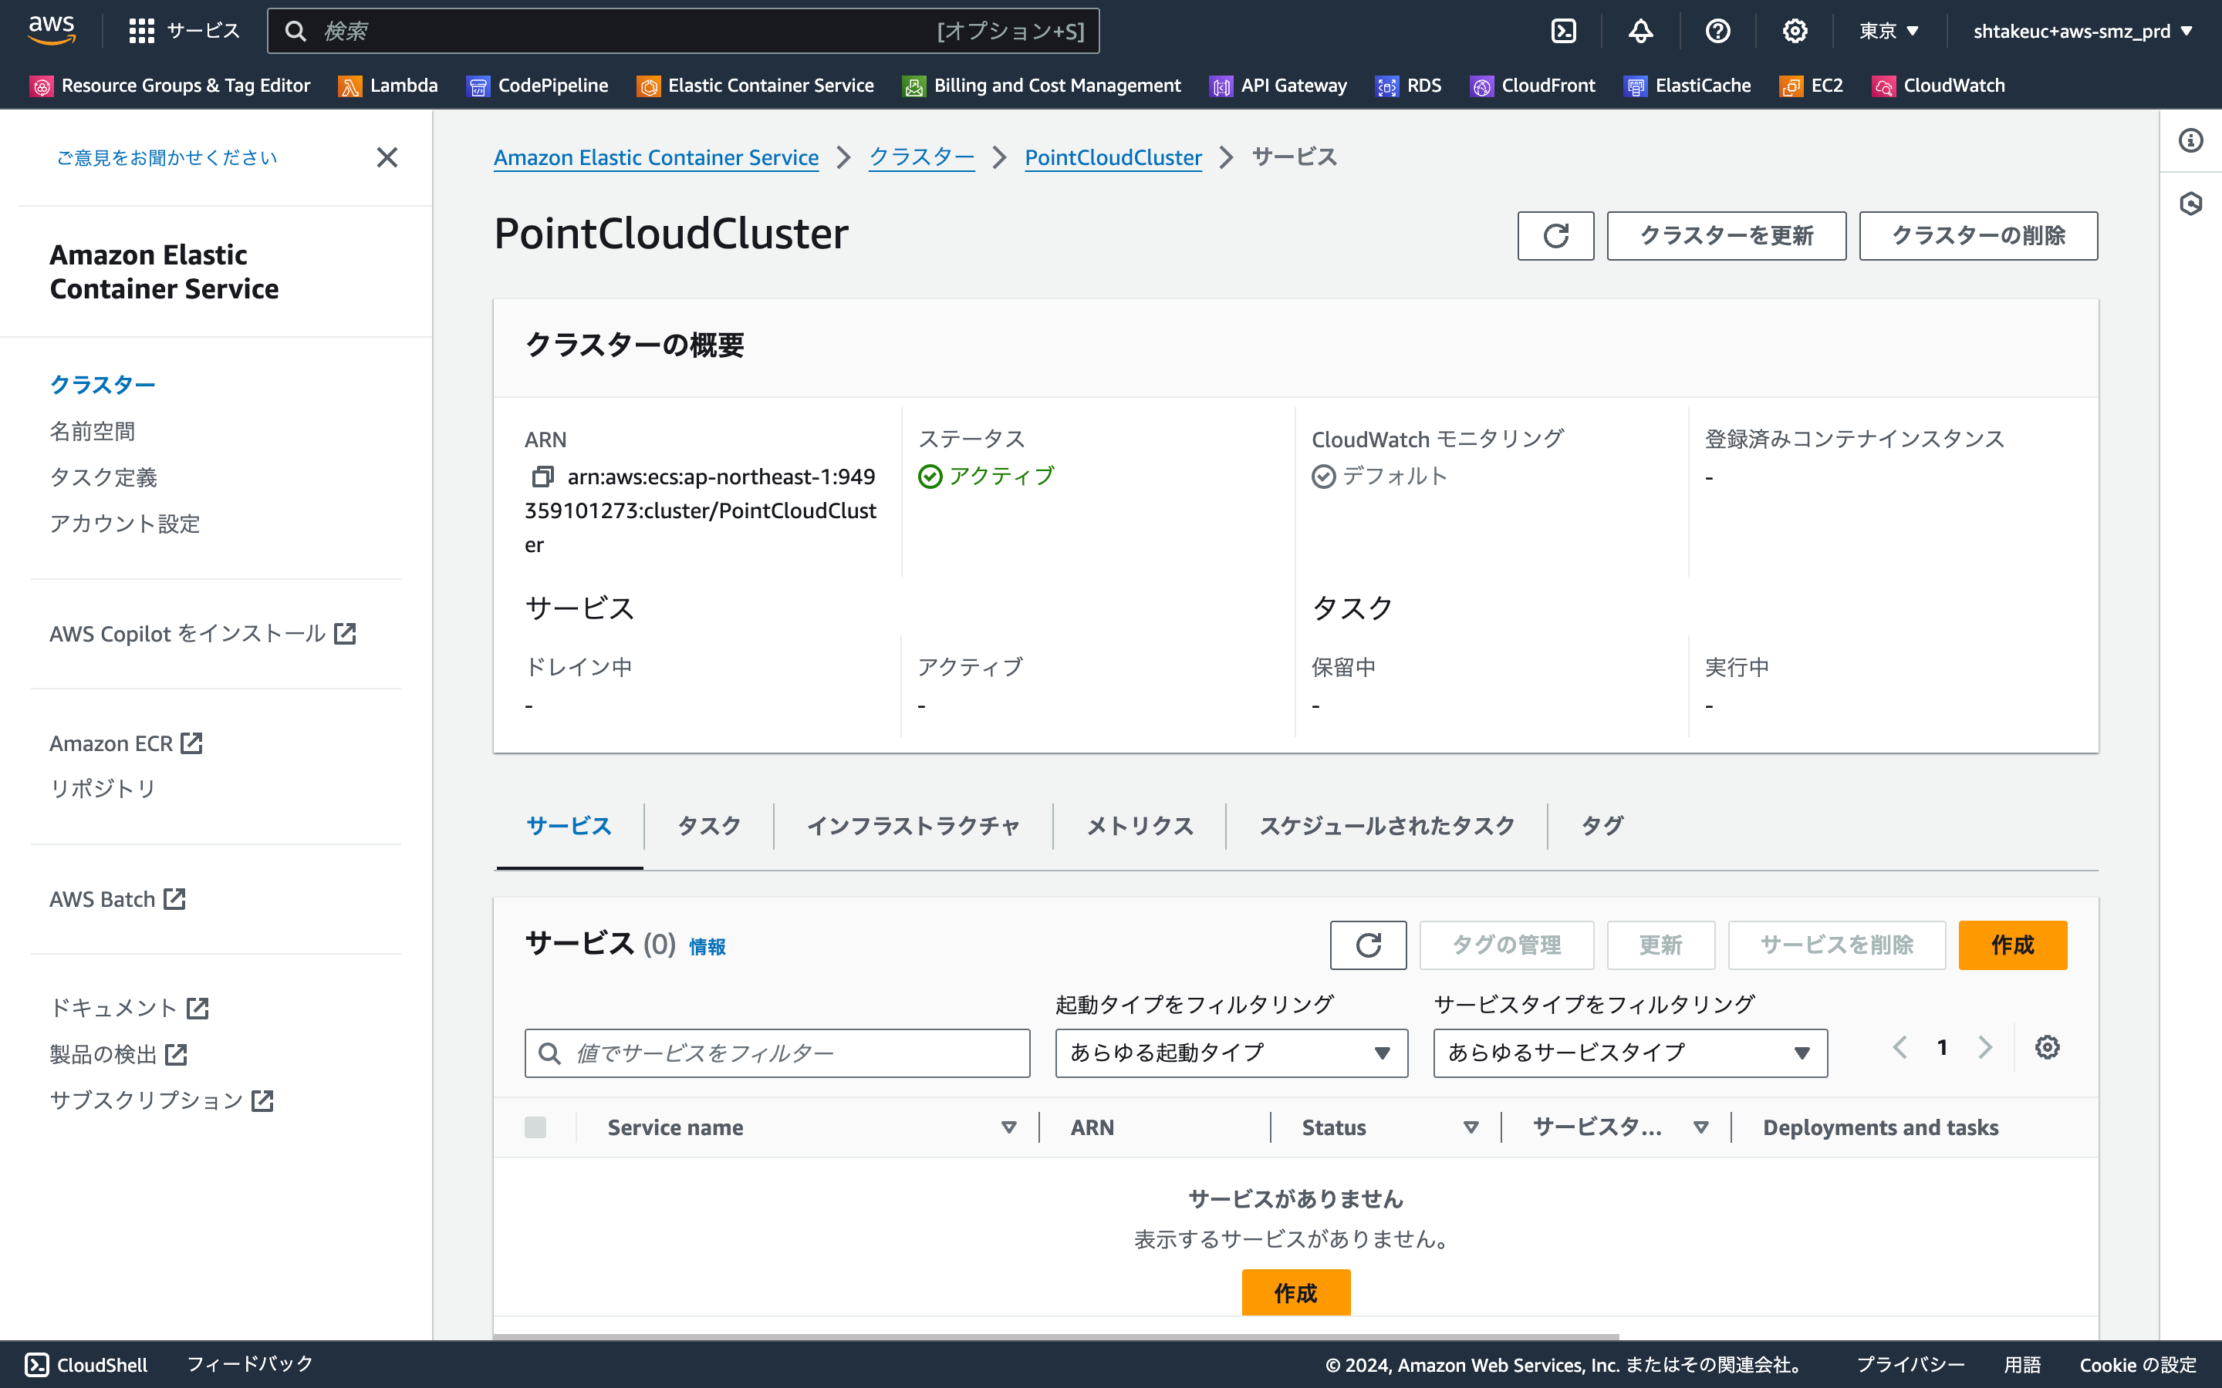Open AWS Batch external link
Screen dimensions: 2222x1388
click(117, 900)
